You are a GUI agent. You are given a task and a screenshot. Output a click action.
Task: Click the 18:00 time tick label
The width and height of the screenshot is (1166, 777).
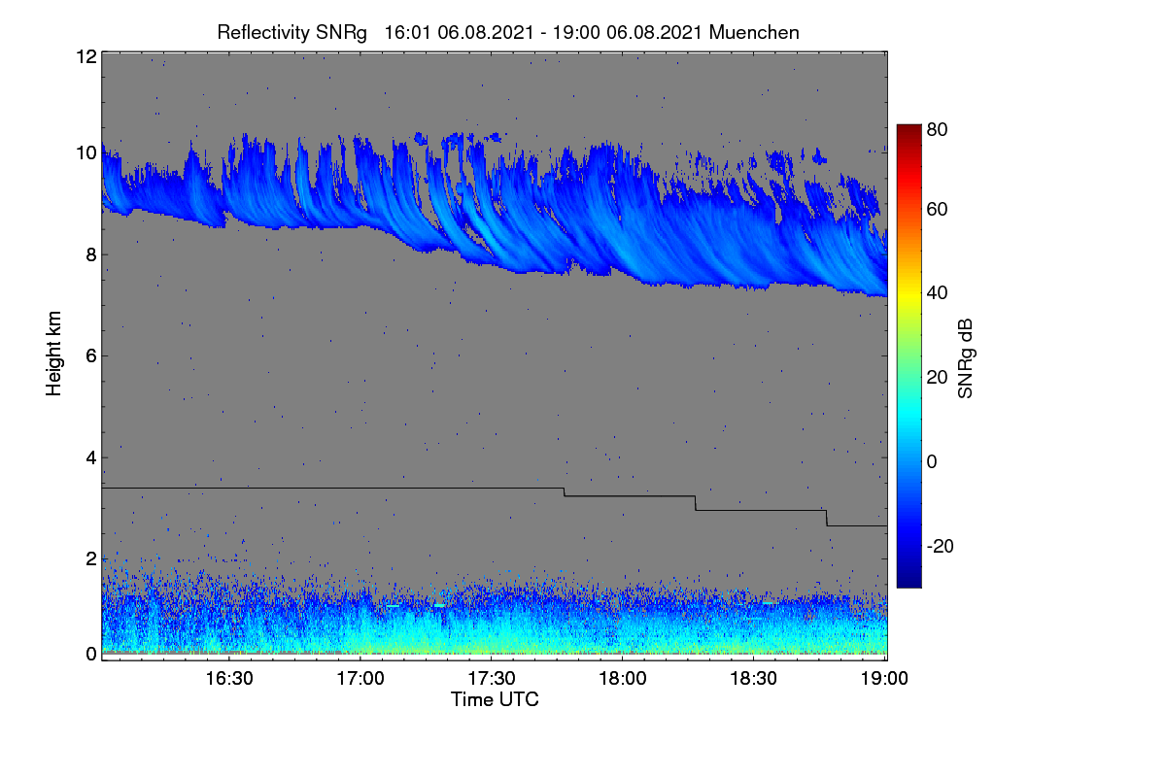[x=622, y=679]
